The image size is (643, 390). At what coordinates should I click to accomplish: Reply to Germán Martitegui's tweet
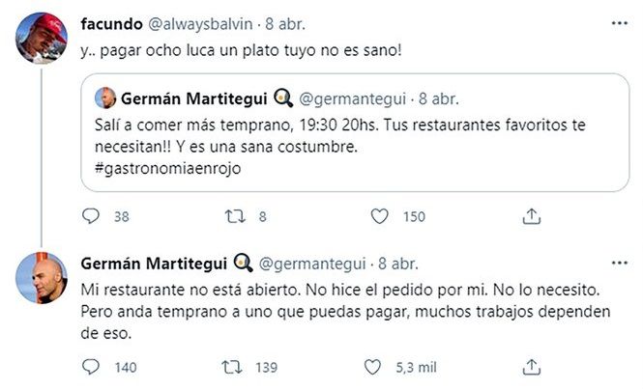pos(93,367)
